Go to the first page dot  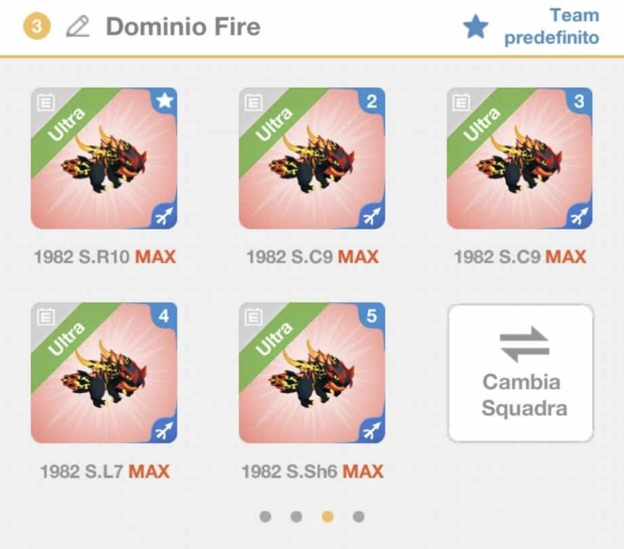pyautogui.click(x=265, y=516)
